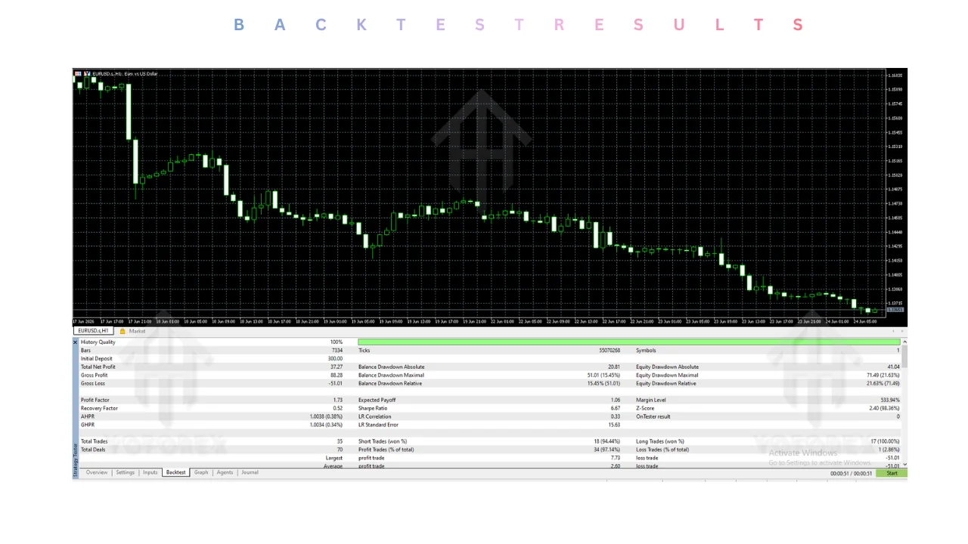Click Balance Drawdown Relative value 15.45% (51.01)
This screenshot has height=544, width=968.
point(603,384)
